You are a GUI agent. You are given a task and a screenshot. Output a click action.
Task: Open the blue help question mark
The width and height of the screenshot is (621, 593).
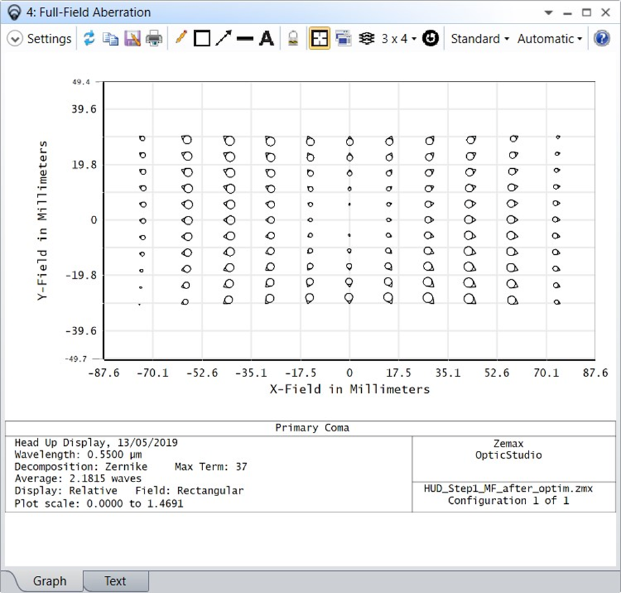pos(601,39)
